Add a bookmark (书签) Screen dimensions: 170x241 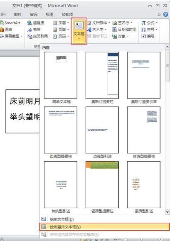tap(34, 30)
